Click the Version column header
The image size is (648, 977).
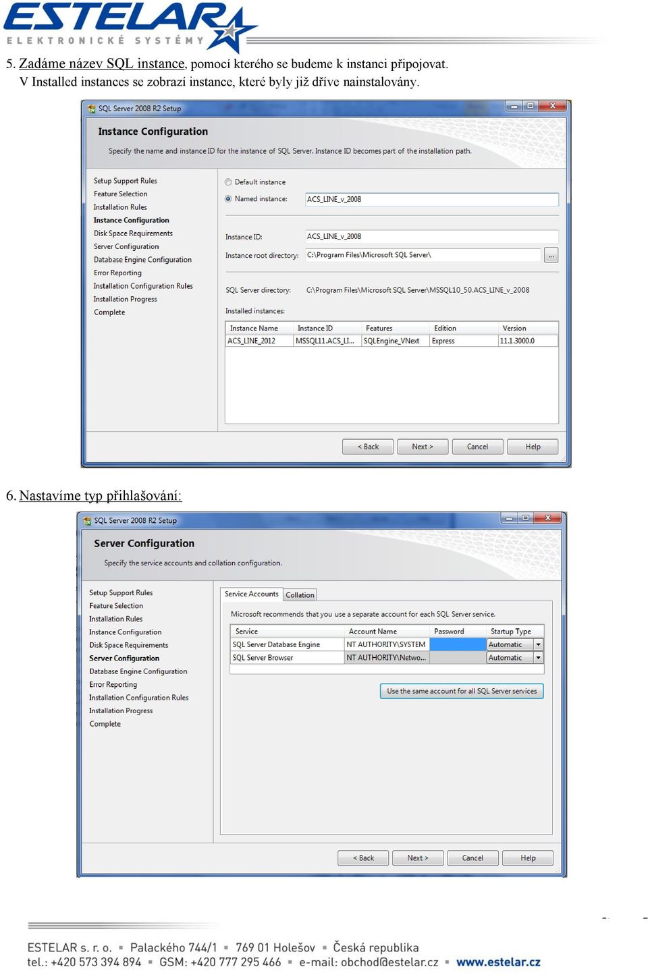pos(528,329)
